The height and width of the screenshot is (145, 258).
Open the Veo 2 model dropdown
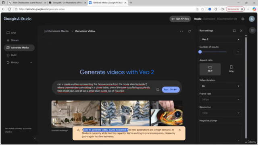click(x=221, y=39)
